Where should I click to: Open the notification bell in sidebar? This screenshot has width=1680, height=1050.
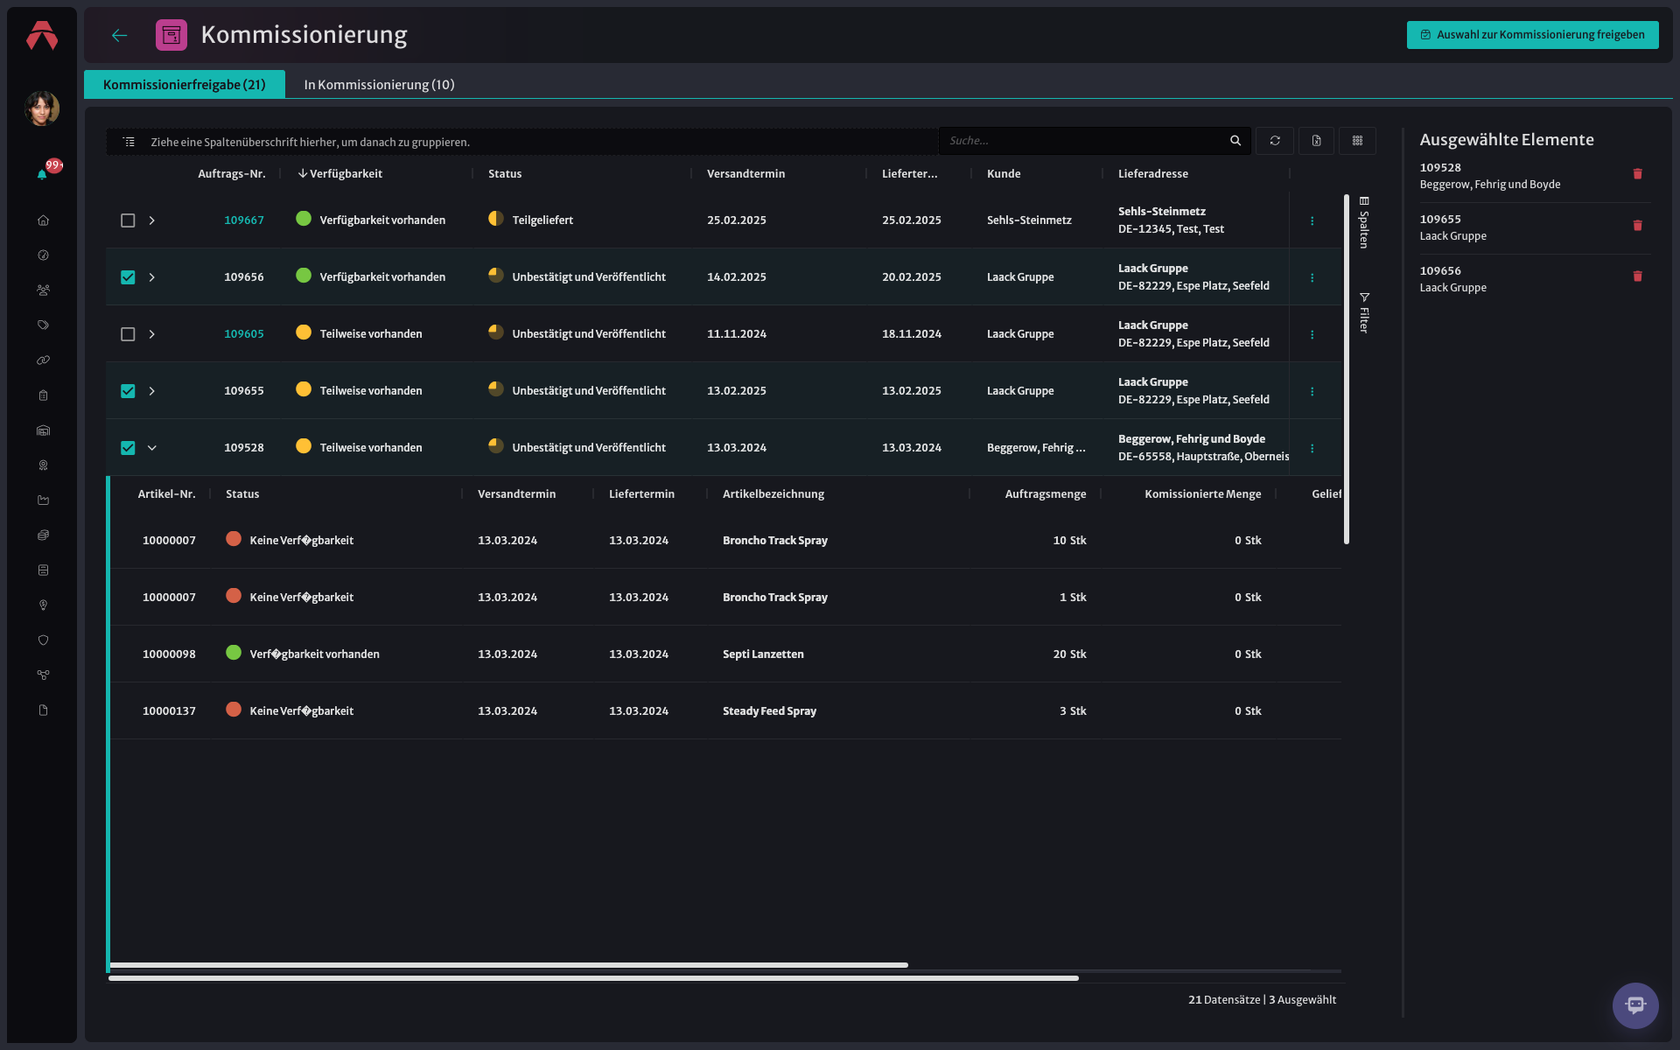[x=42, y=174]
